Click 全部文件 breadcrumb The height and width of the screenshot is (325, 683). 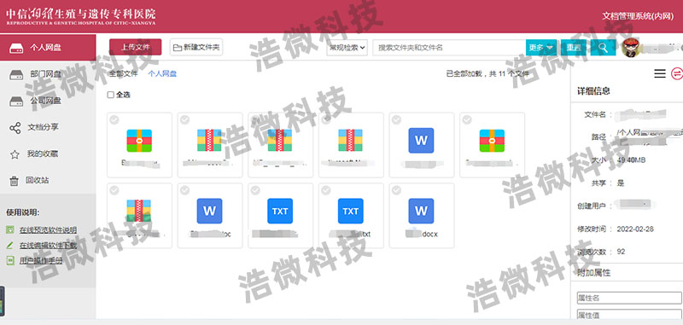tap(123, 74)
